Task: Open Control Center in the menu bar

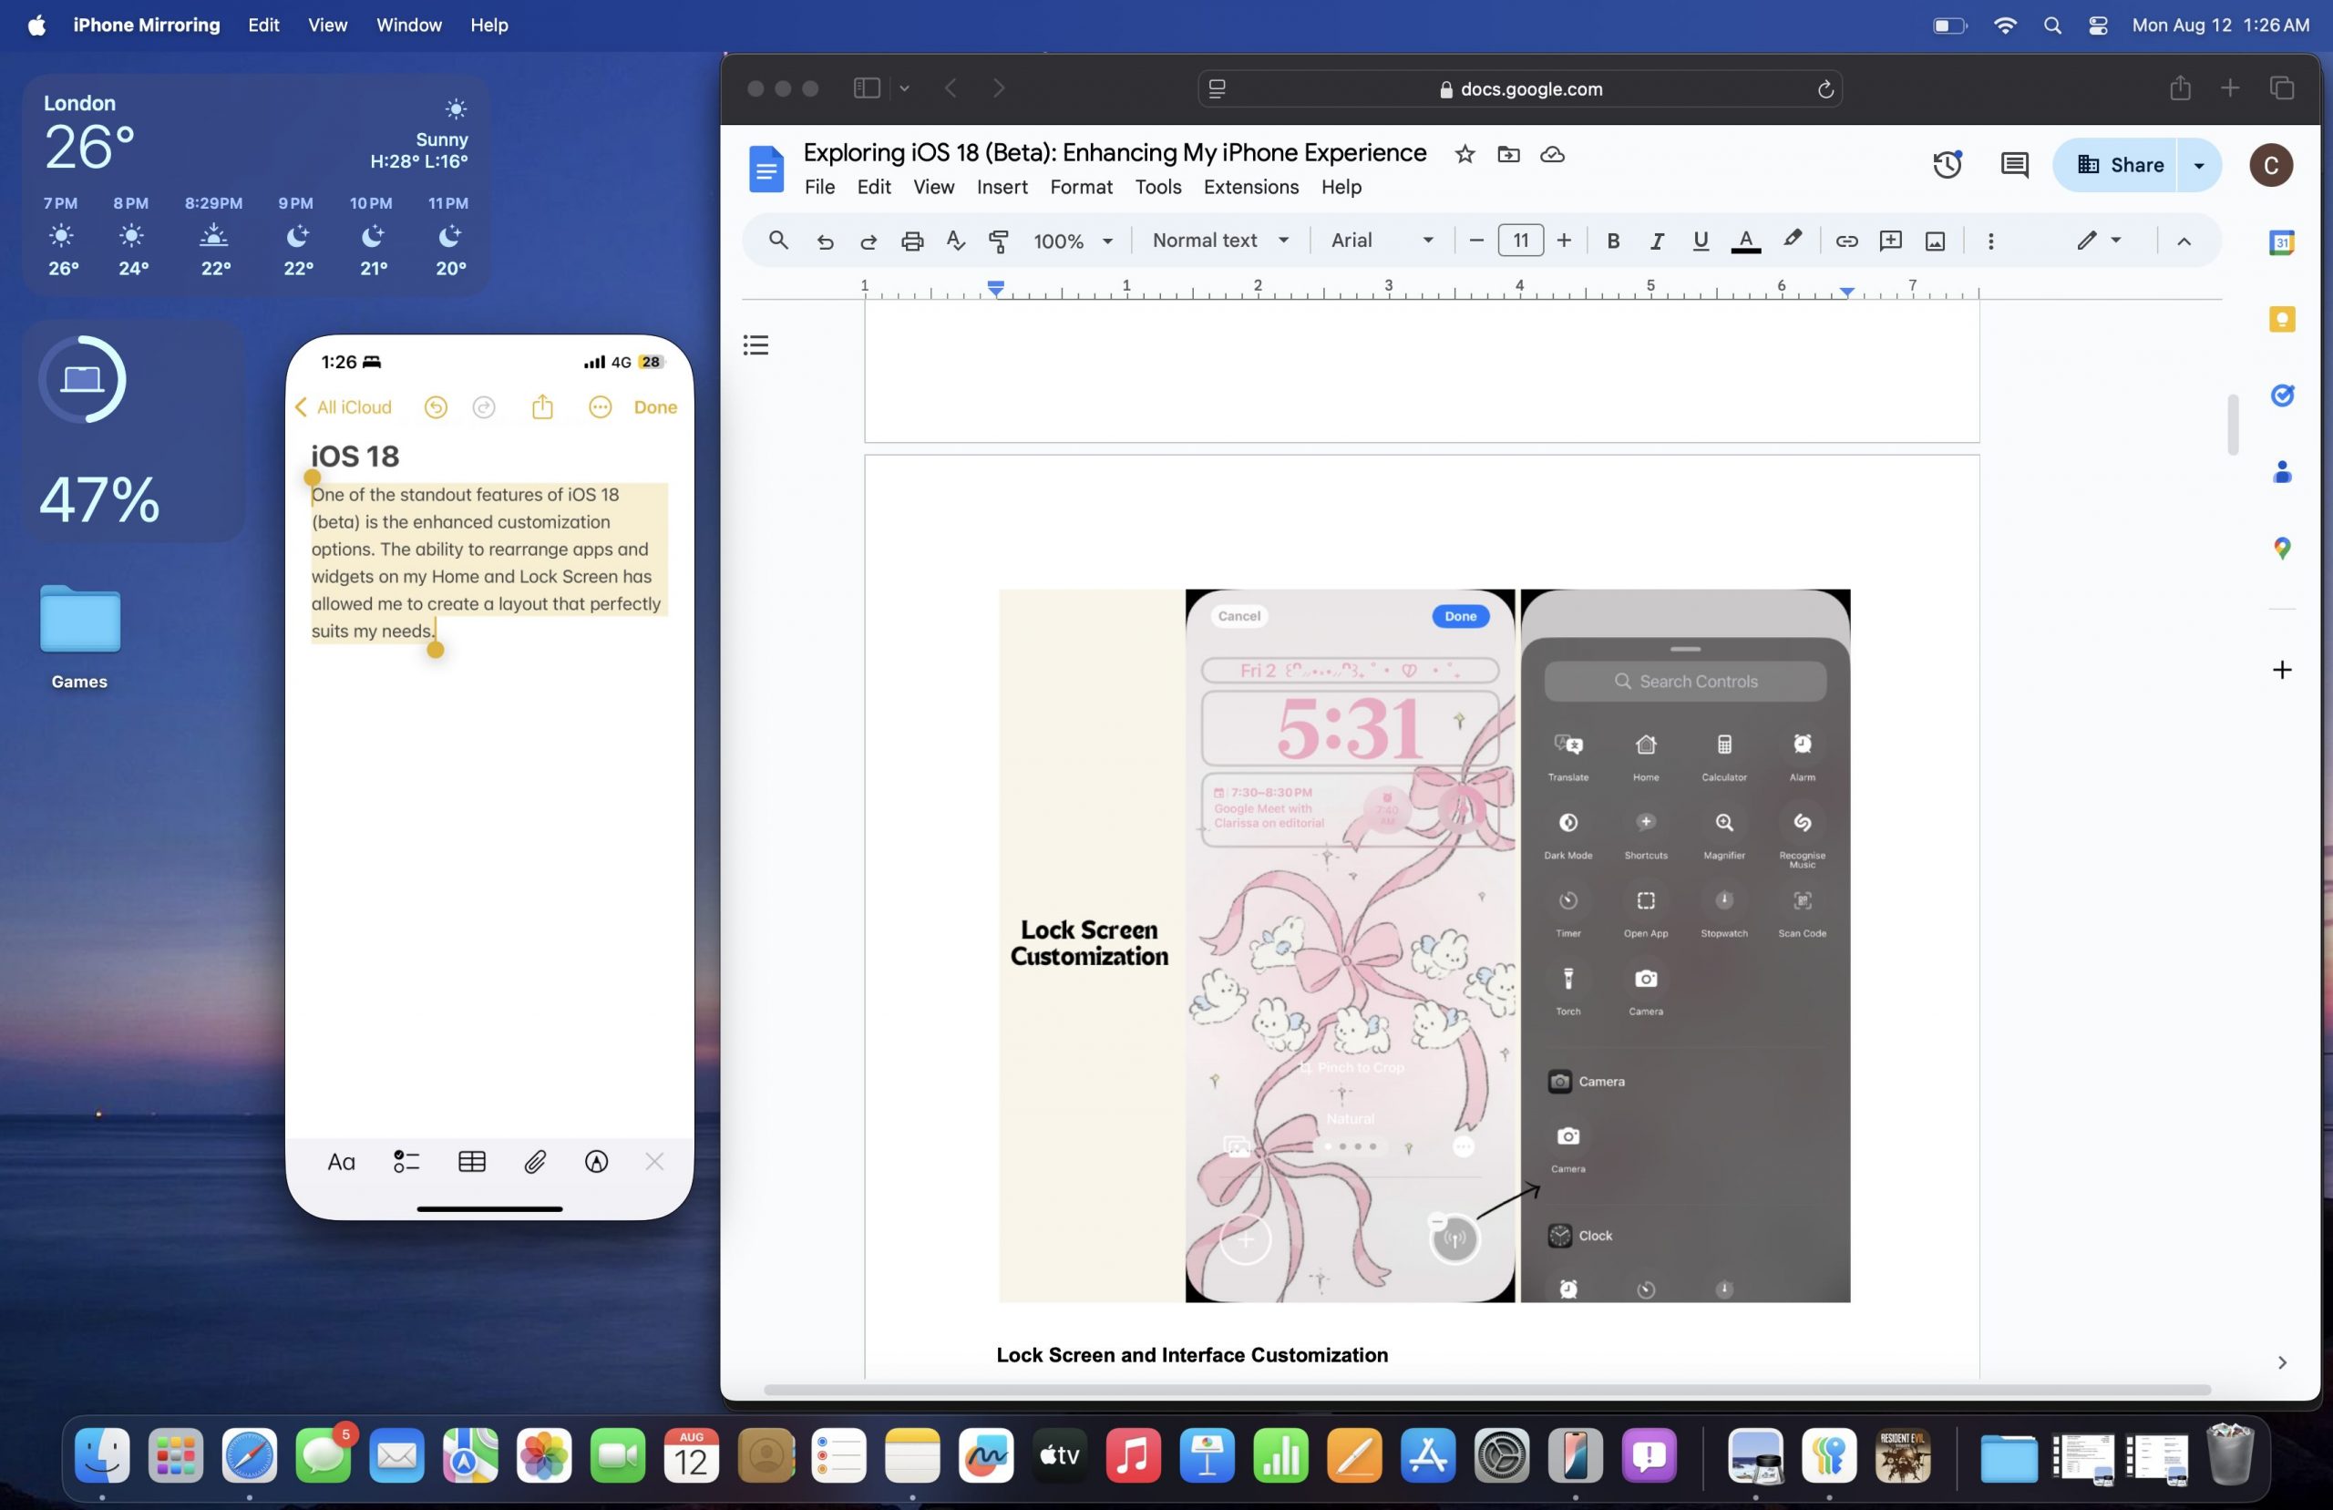Action: point(2098,26)
